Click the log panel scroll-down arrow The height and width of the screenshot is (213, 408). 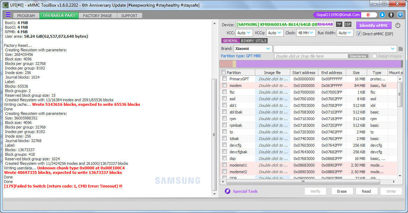214,194
